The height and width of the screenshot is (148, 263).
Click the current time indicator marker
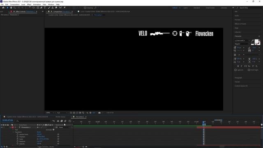(204, 122)
